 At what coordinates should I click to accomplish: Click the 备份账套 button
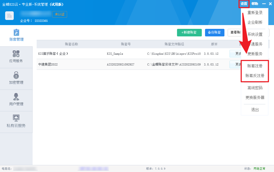pos(214,33)
